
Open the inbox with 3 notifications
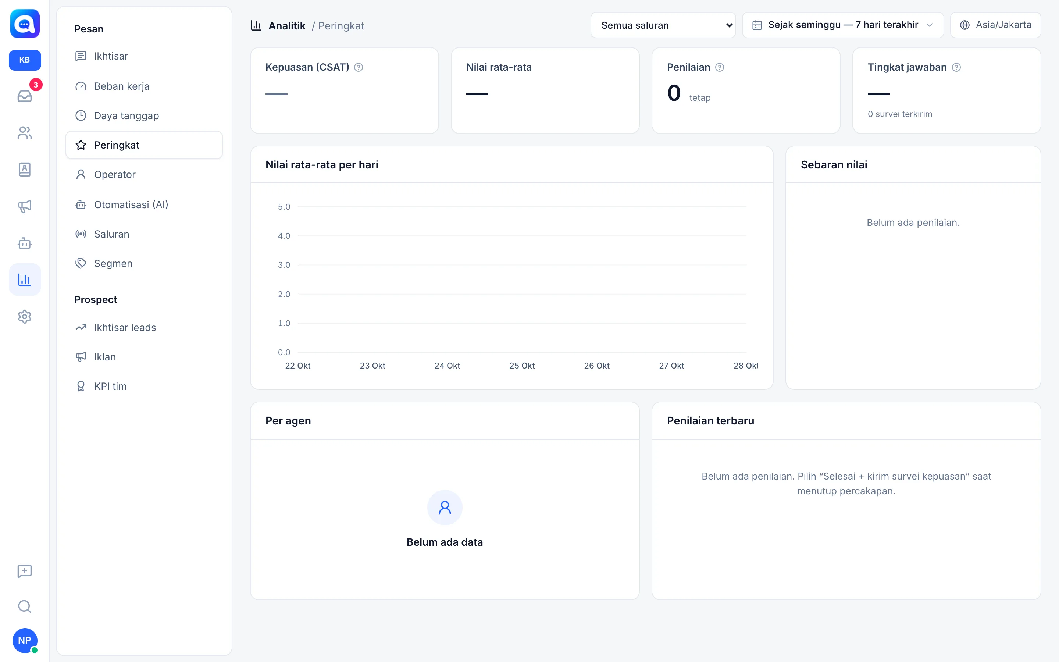click(x=25, y=96)
